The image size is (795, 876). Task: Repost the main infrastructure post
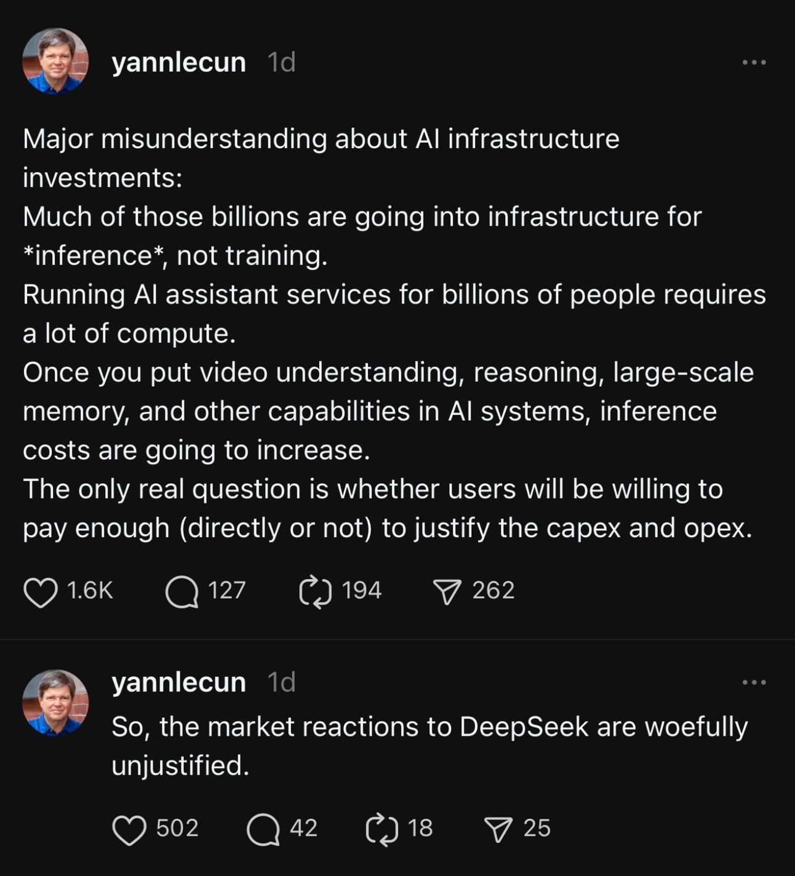[x=315, y=592]
